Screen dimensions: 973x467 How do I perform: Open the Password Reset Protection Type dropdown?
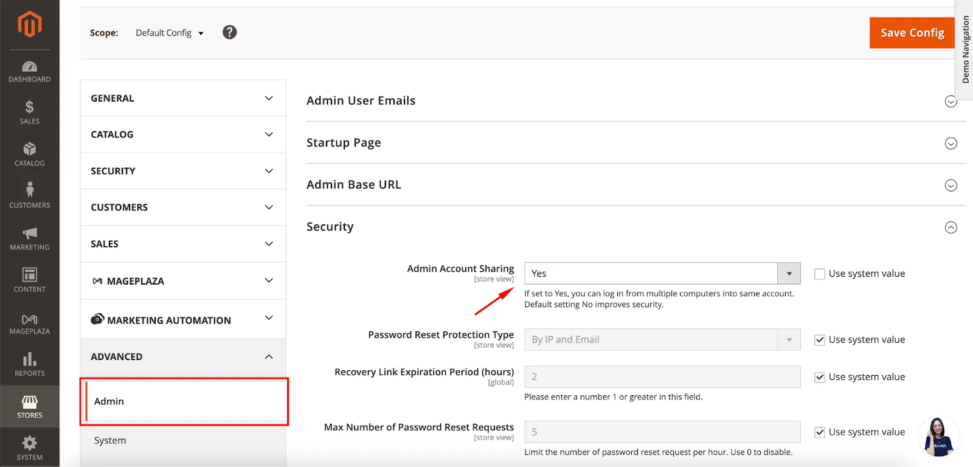(662, 340)
